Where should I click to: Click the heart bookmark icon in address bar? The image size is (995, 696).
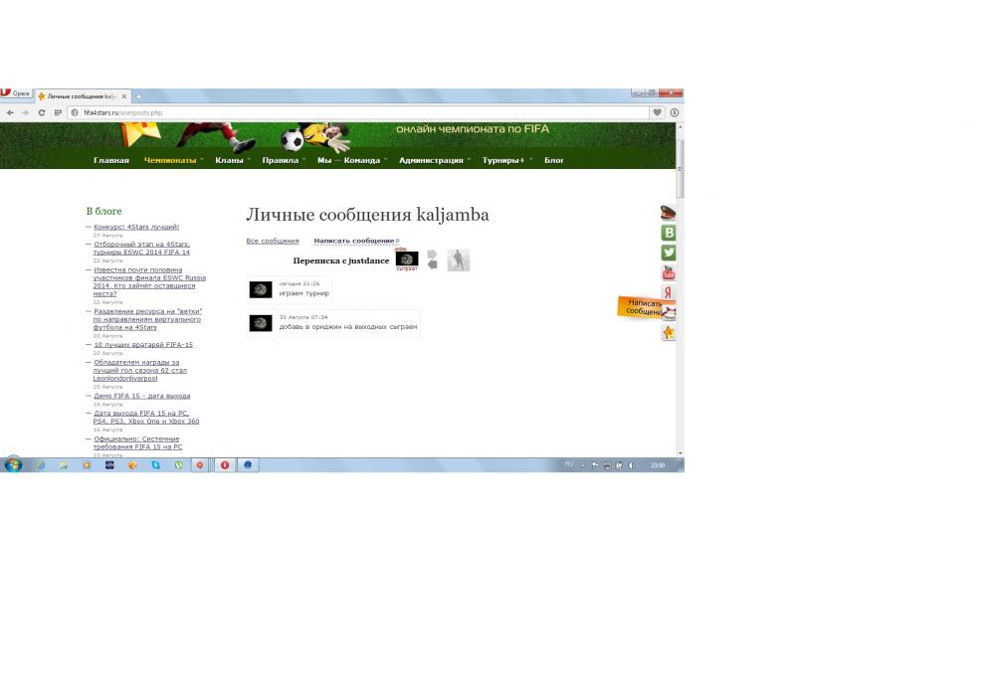pos(658,112)
